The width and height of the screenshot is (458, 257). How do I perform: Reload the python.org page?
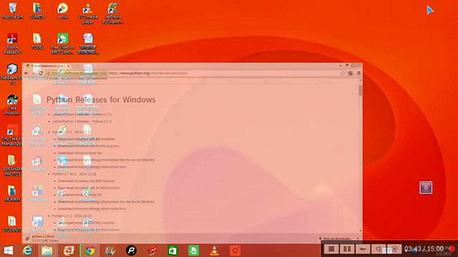(x=40, y=73)
